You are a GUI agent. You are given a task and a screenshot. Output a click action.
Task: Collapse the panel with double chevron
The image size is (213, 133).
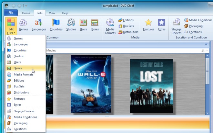[206, 44]
